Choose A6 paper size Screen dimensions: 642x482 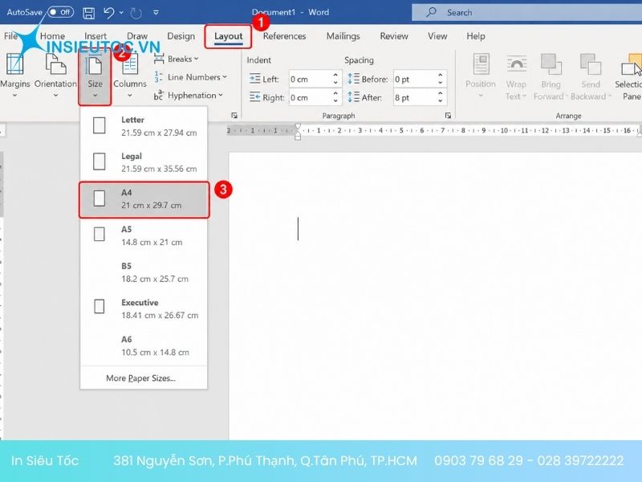pos(144,345)
